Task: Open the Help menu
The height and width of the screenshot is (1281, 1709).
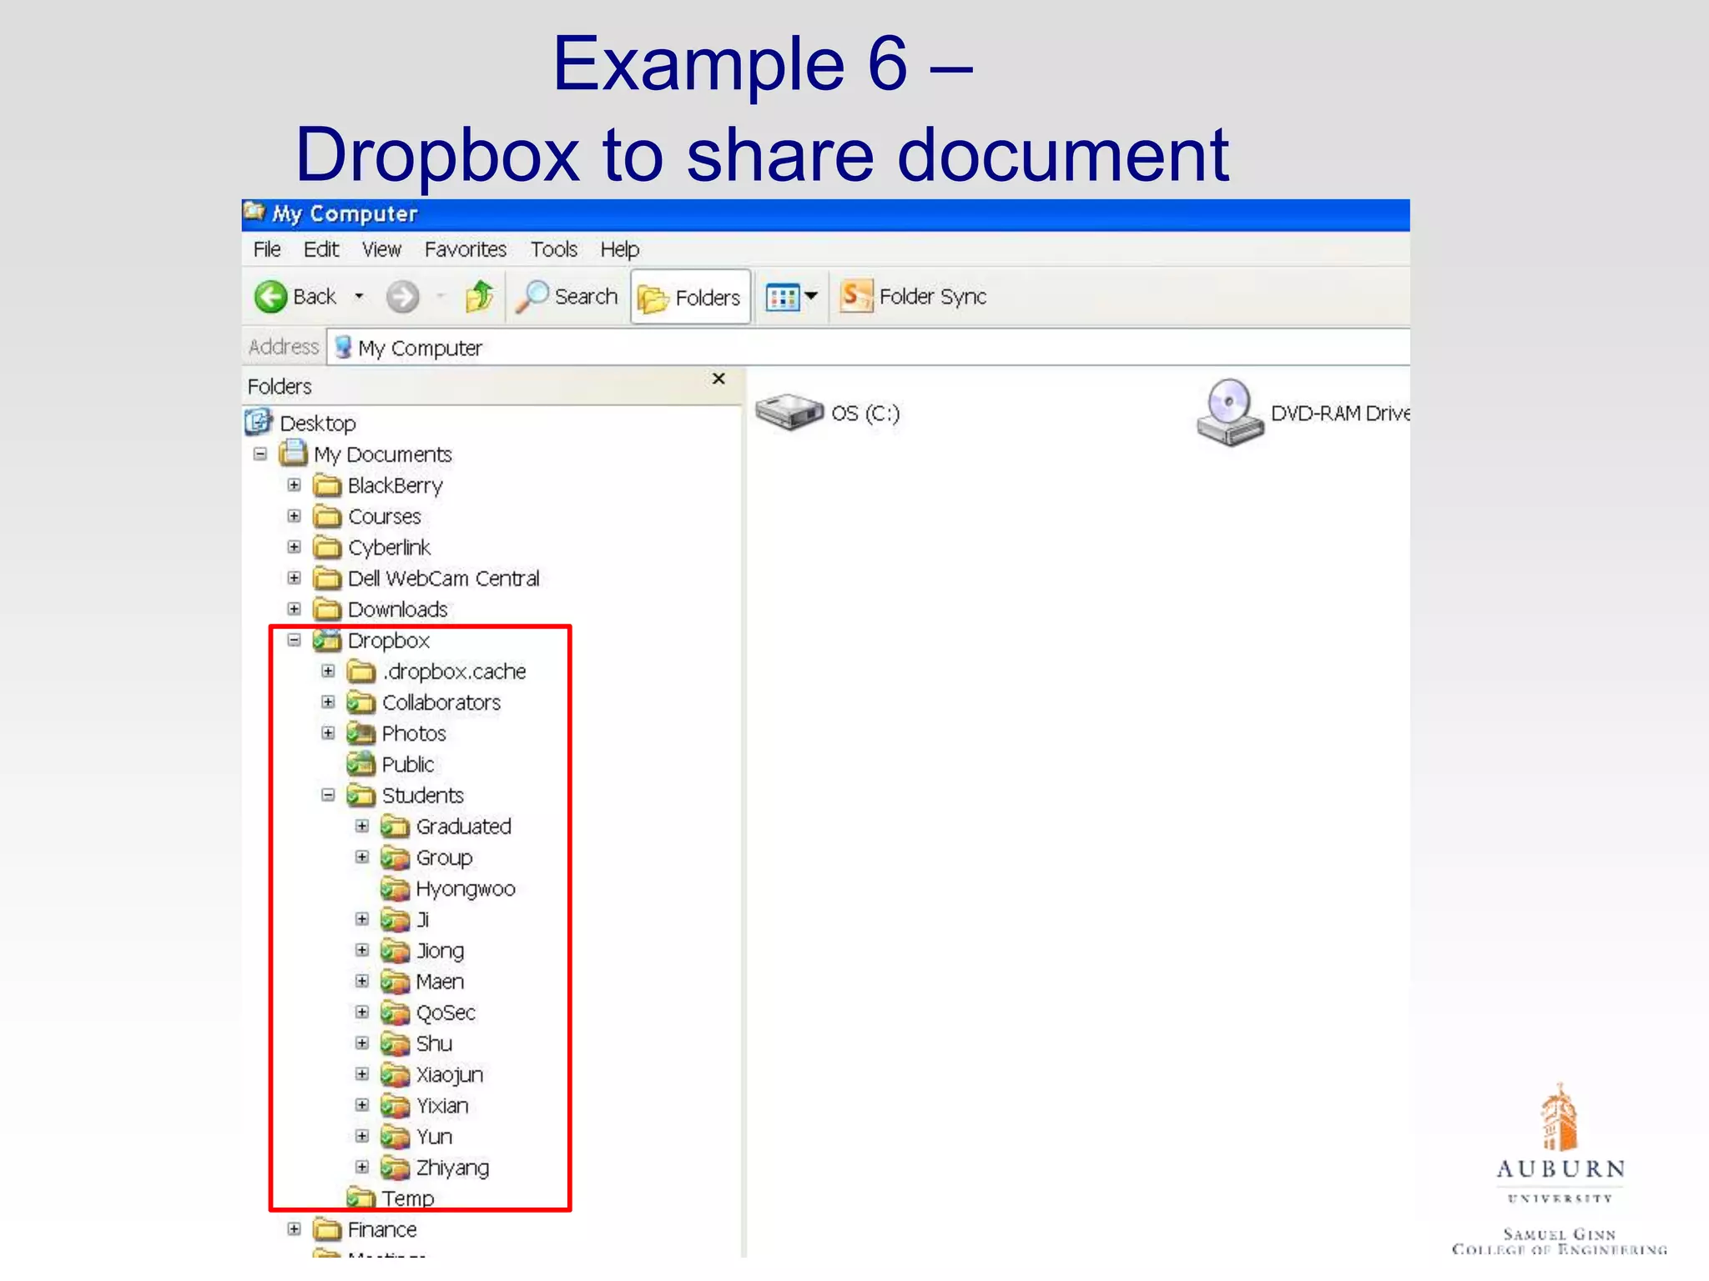Action: [x=619, y=249]
